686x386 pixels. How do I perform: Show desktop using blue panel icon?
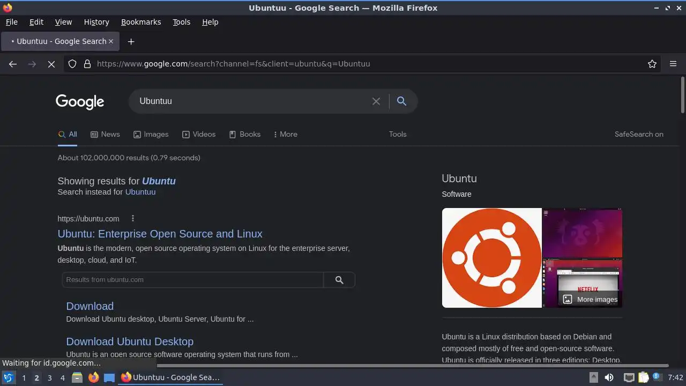tap(109, 377)
